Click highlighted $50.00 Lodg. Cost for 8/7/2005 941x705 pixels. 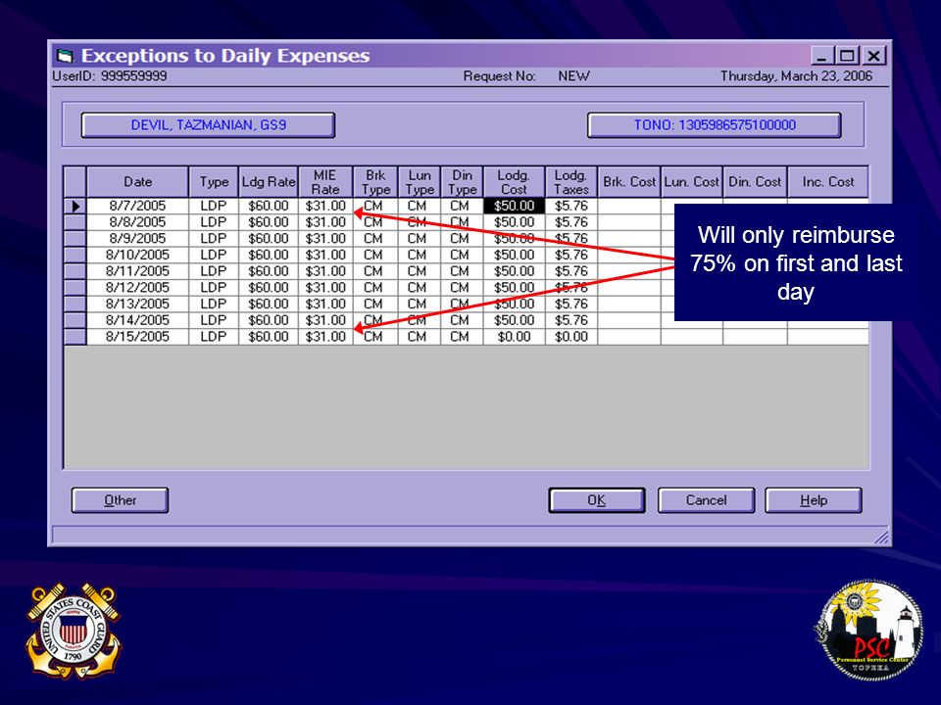[515, 206]
